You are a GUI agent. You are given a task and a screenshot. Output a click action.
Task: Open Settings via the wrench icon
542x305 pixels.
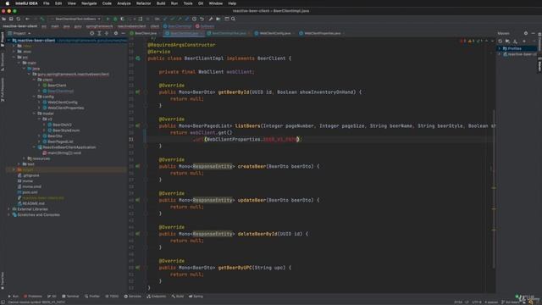[x=211, y=19]
